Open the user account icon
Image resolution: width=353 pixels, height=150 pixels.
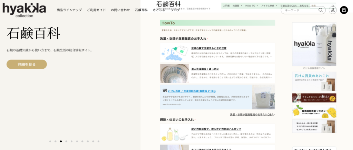pos(333,10)
